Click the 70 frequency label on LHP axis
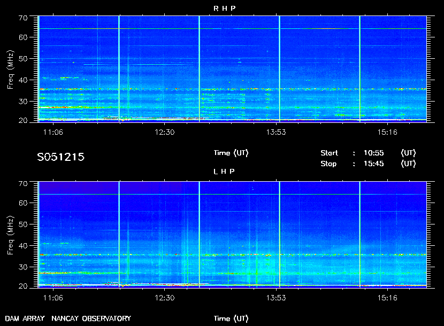Viewport: 444px width, 326px height. [23, 184]
